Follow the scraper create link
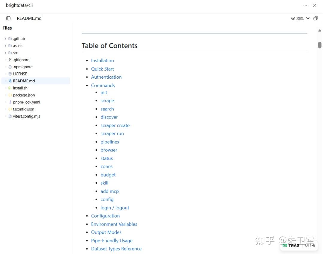323x254 pixels. (115, 125)
